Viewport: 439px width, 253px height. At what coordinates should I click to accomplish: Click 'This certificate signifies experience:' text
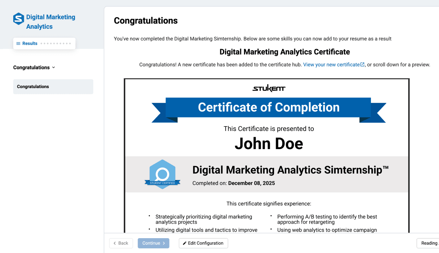[x=269, y=204]
